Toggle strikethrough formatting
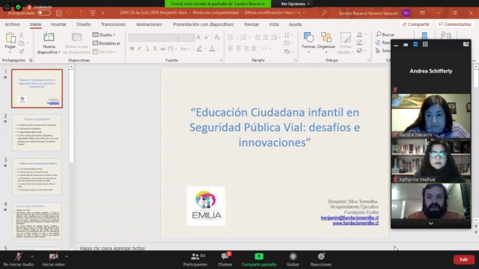The height and width of the screenshot is (269, 479). click(163, 49)
